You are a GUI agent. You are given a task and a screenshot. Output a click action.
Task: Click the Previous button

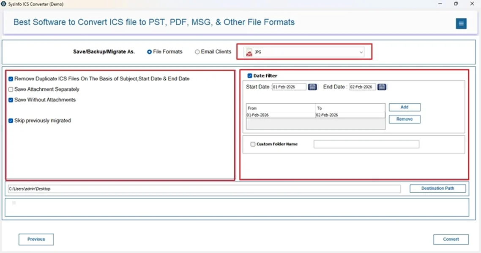36,239
